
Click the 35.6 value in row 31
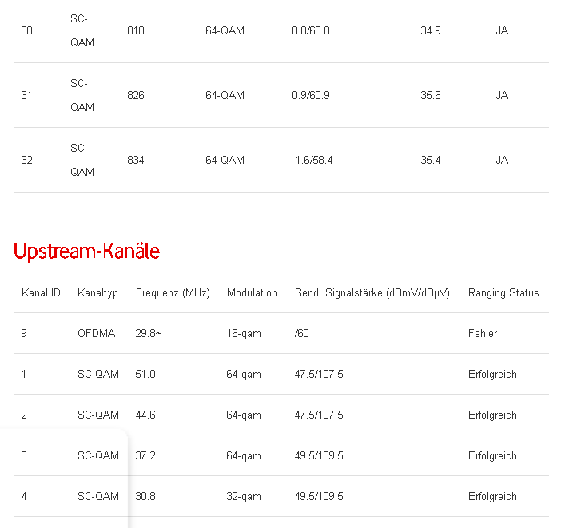tap(431, 96)
